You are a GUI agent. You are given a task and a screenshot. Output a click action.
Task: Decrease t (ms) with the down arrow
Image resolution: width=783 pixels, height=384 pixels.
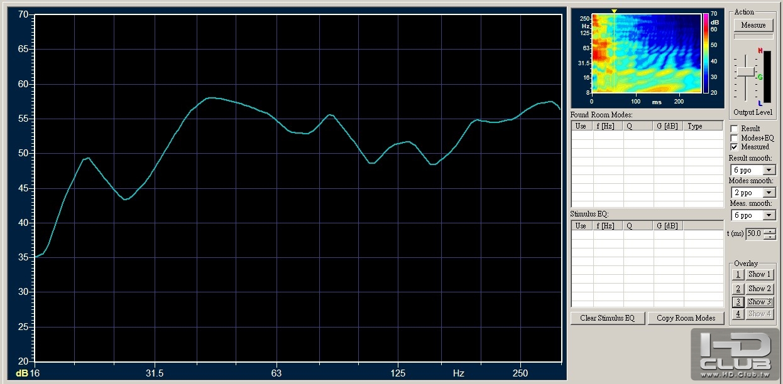(770, 237)
